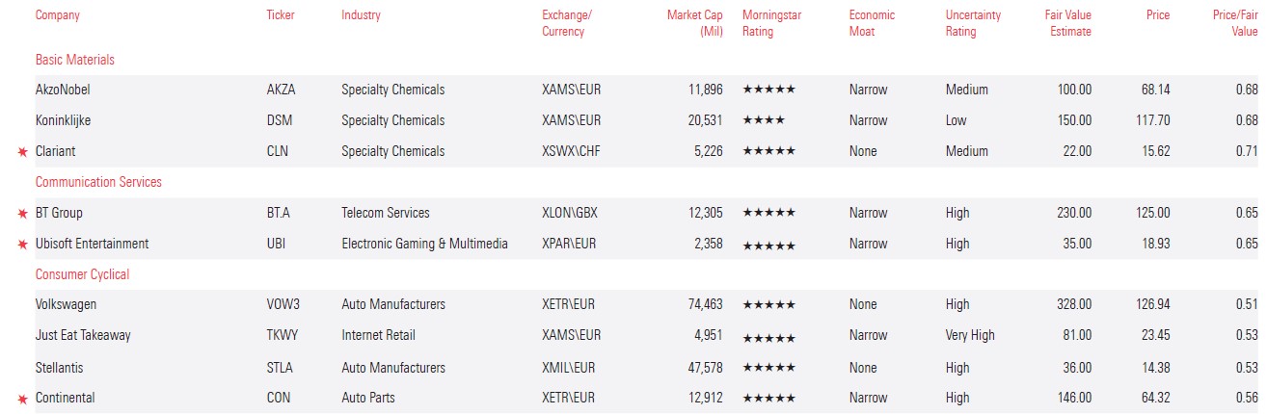
Task: Click AkzoNobel's five-star Morningstar rating
Action: [x=768, y=90]
